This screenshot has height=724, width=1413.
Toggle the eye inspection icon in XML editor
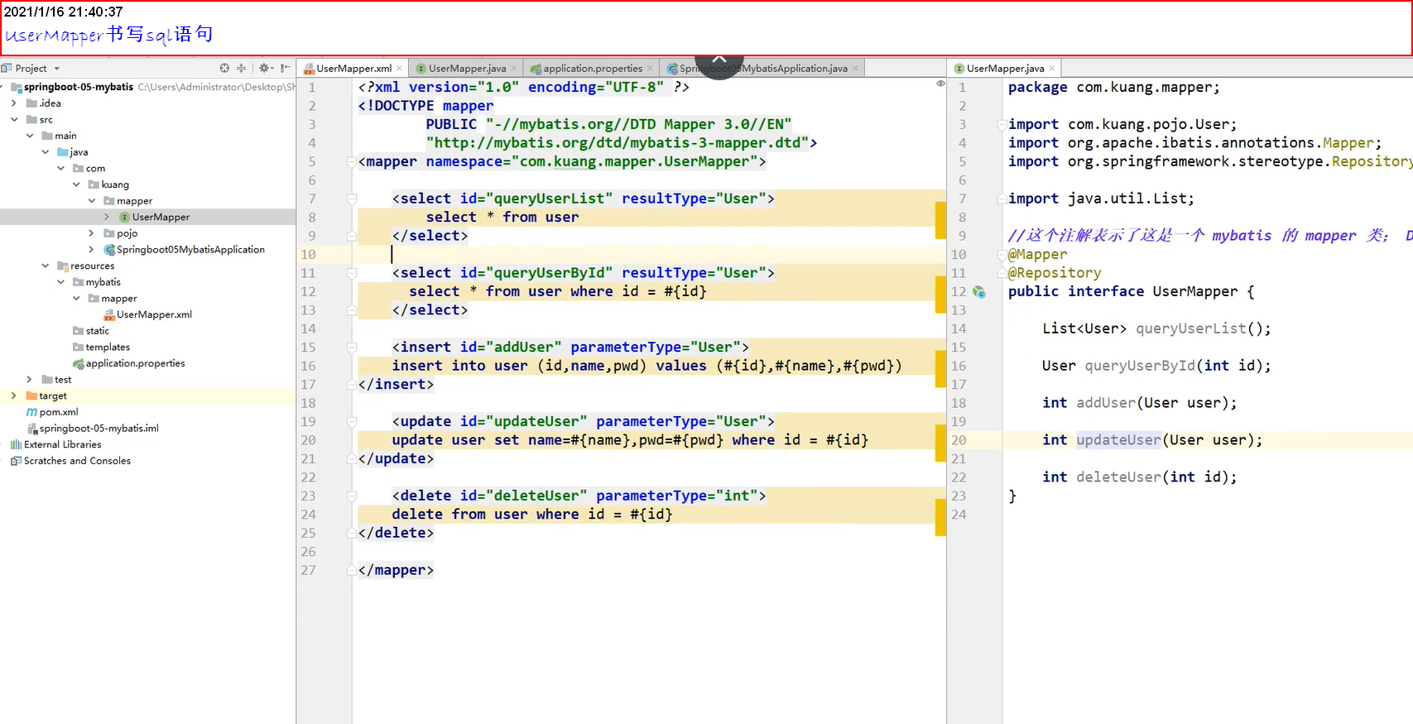tap(940, 84)
